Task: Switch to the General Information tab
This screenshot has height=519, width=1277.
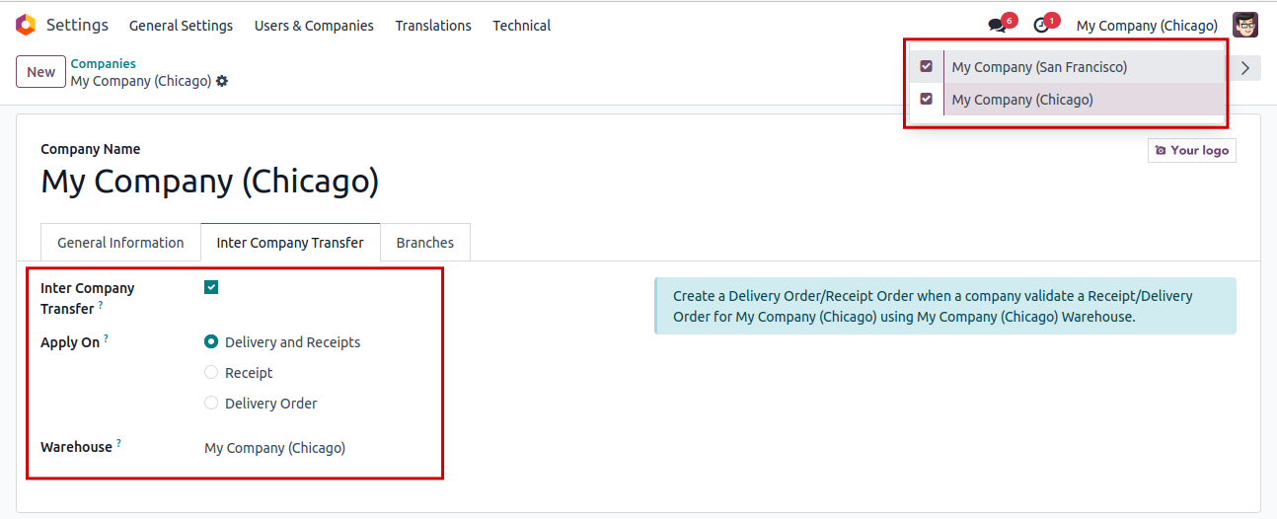Action: [120, 243]
